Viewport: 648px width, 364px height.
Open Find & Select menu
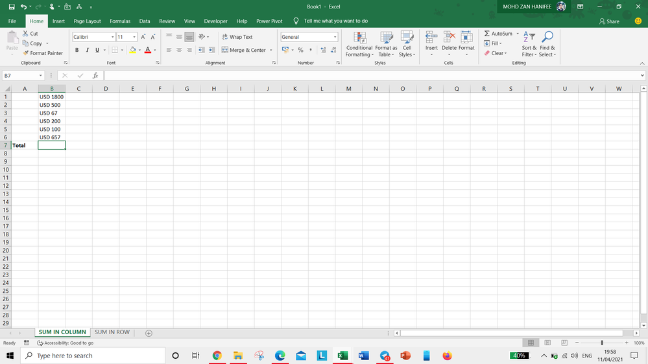tap(547, 44)
